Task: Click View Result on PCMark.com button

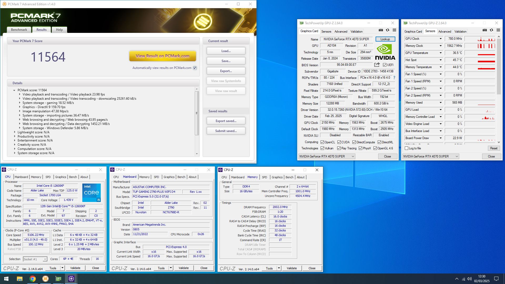Action: 163,56
